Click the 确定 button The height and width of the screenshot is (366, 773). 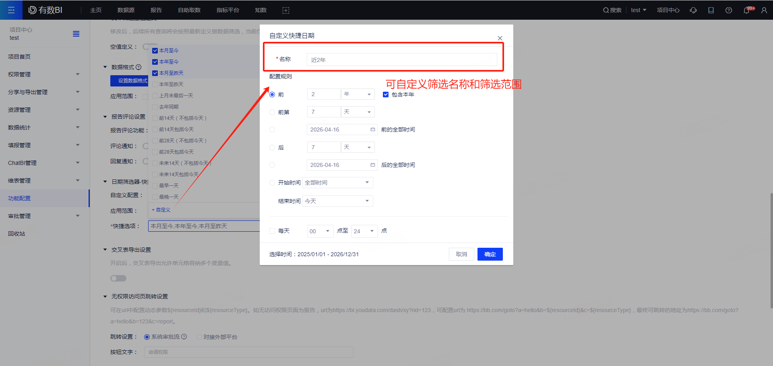click(490, 254)
